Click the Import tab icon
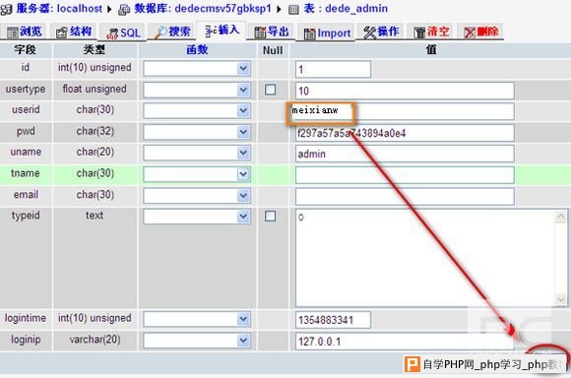The height and width of the screenshot is (378, 571). [309, 33]
